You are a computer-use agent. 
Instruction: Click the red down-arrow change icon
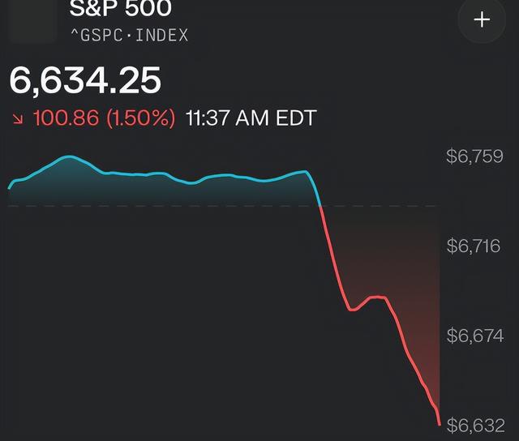[x=17, y=118]
